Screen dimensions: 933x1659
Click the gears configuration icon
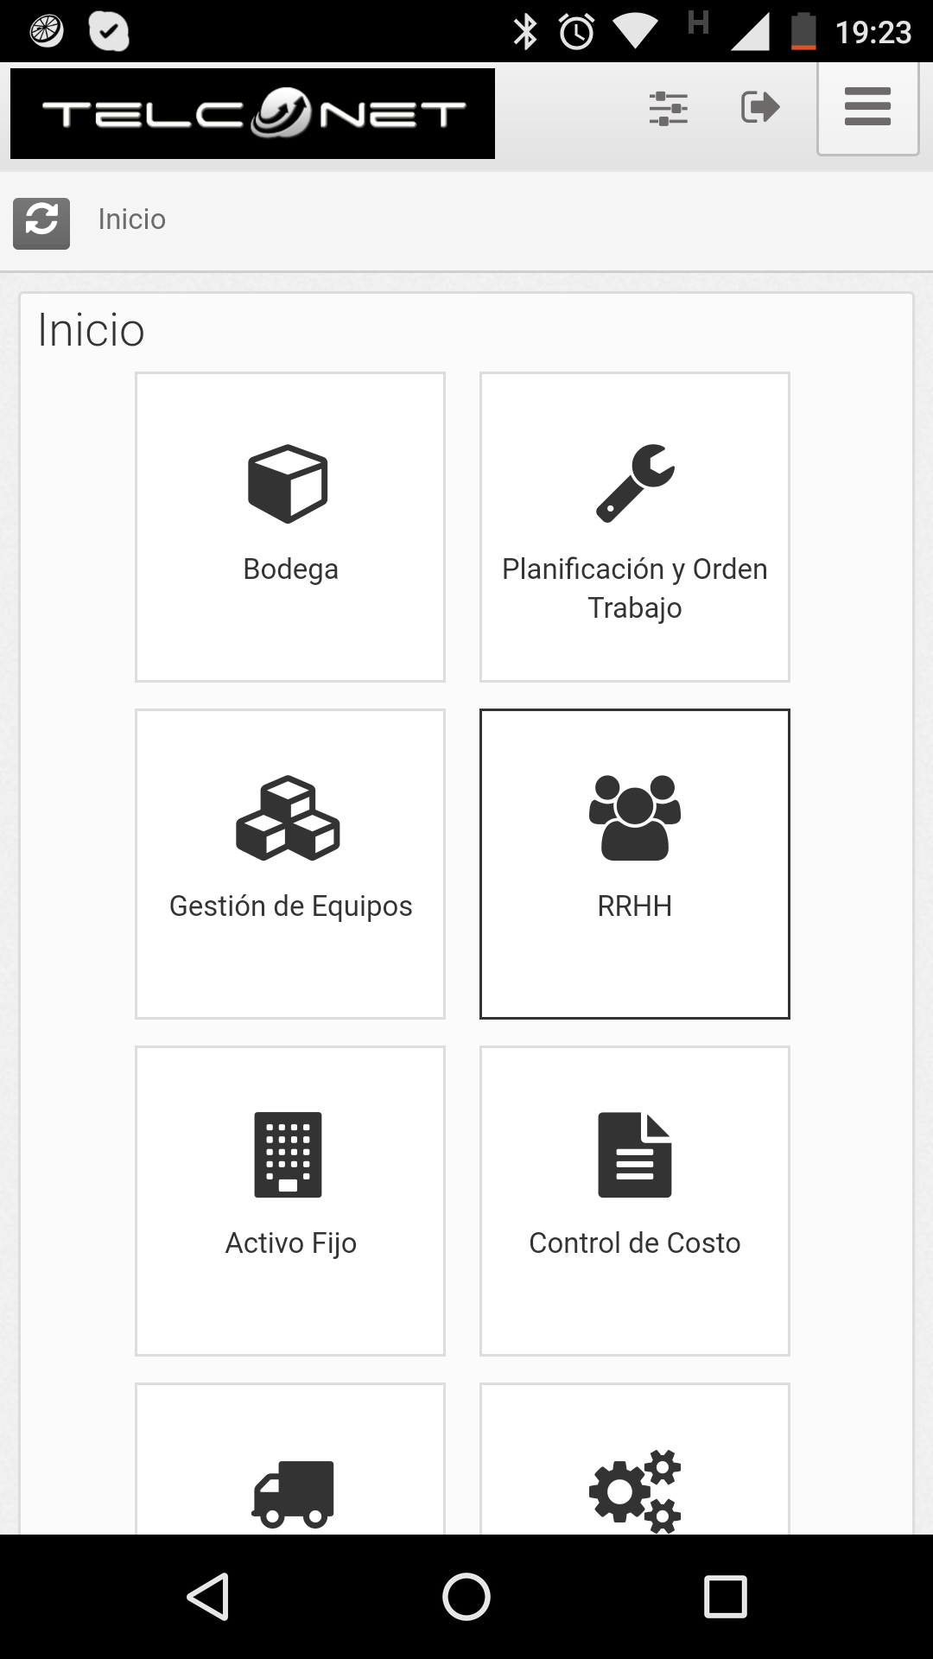(635, 1491)
